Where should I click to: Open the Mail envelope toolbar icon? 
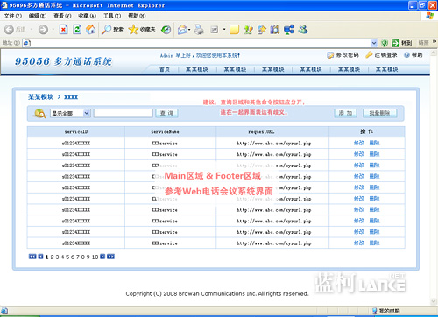pos(182,29)
